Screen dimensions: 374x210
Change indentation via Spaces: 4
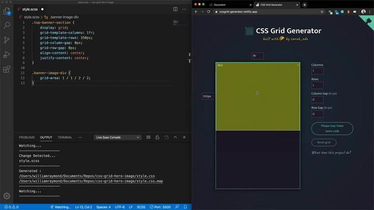point(103,207)
